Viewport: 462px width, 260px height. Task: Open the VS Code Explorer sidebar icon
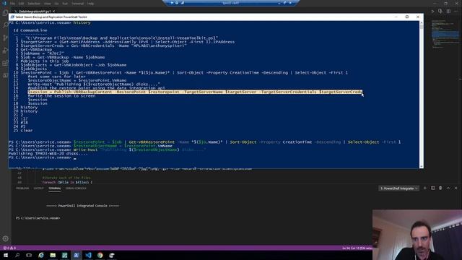click(x=5, y=12)
